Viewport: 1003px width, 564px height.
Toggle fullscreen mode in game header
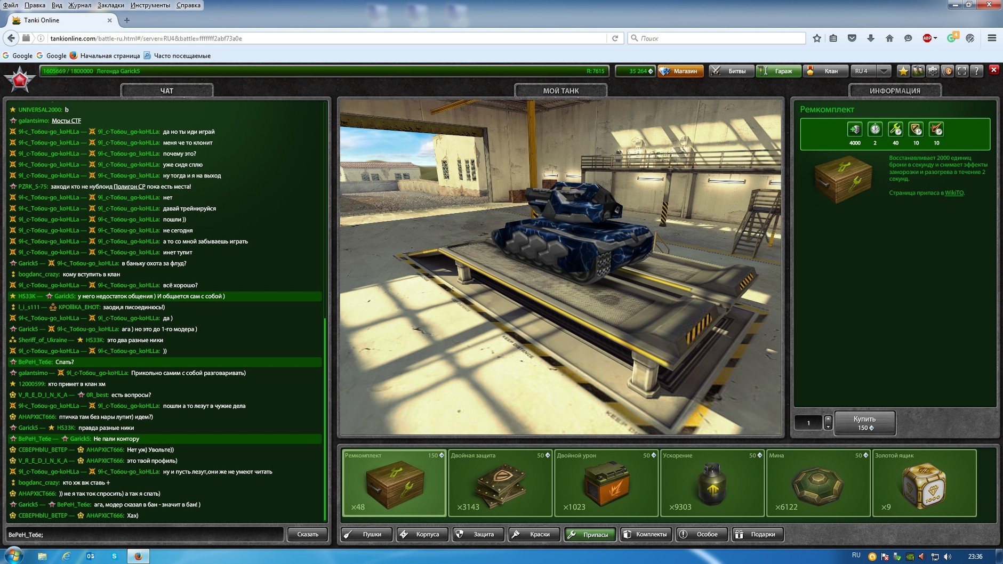962,71
